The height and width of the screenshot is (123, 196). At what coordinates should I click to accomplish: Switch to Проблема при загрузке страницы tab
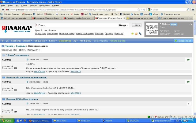(141, 18)
